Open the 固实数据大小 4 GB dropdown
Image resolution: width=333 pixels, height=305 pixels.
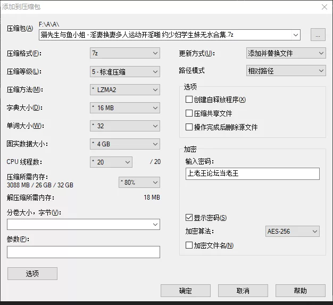pos(125,144)
